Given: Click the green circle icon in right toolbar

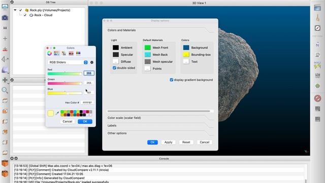Looking at the screenshot, I should click(317, 86).
